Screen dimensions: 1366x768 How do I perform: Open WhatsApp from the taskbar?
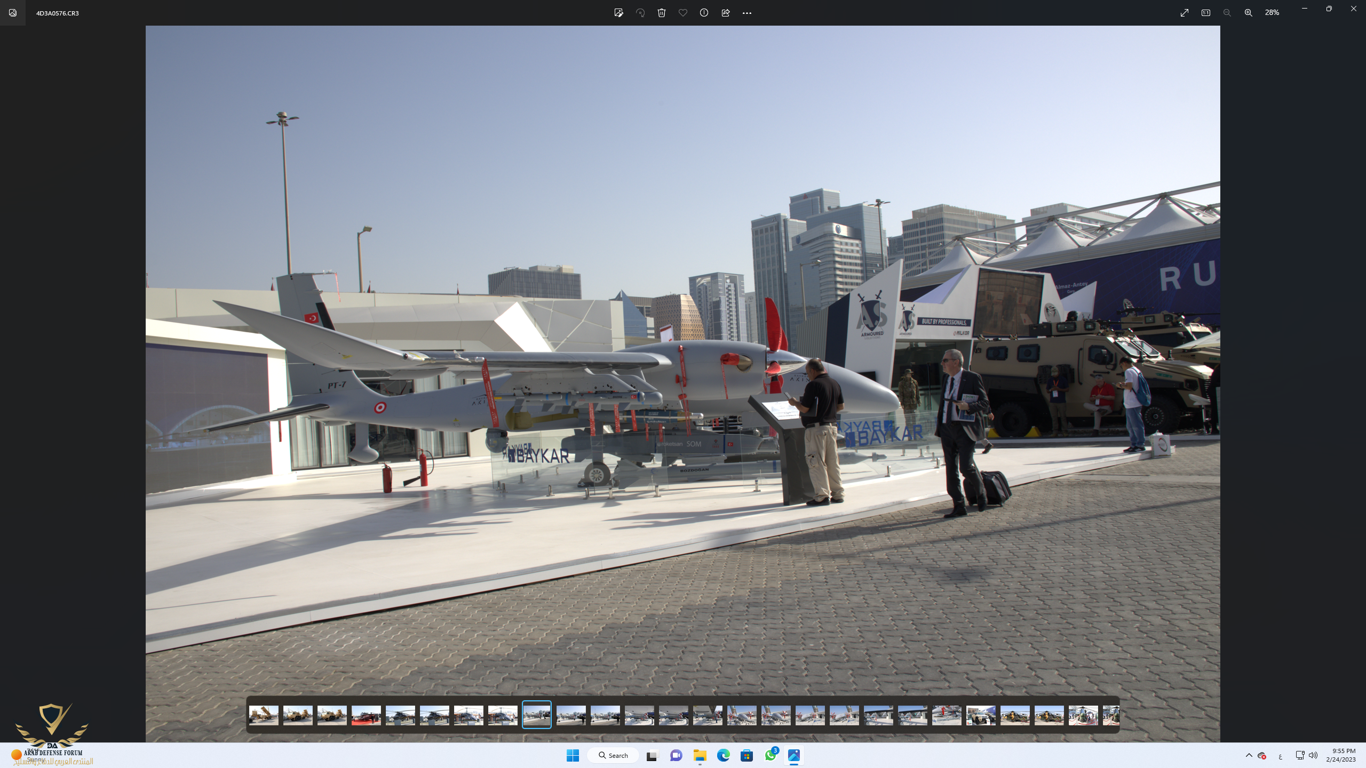(x=771, y=755)
